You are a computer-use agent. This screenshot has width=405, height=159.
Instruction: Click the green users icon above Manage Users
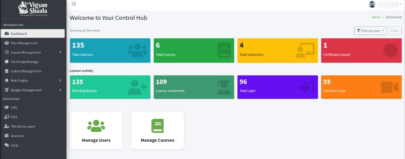[96, 126]
